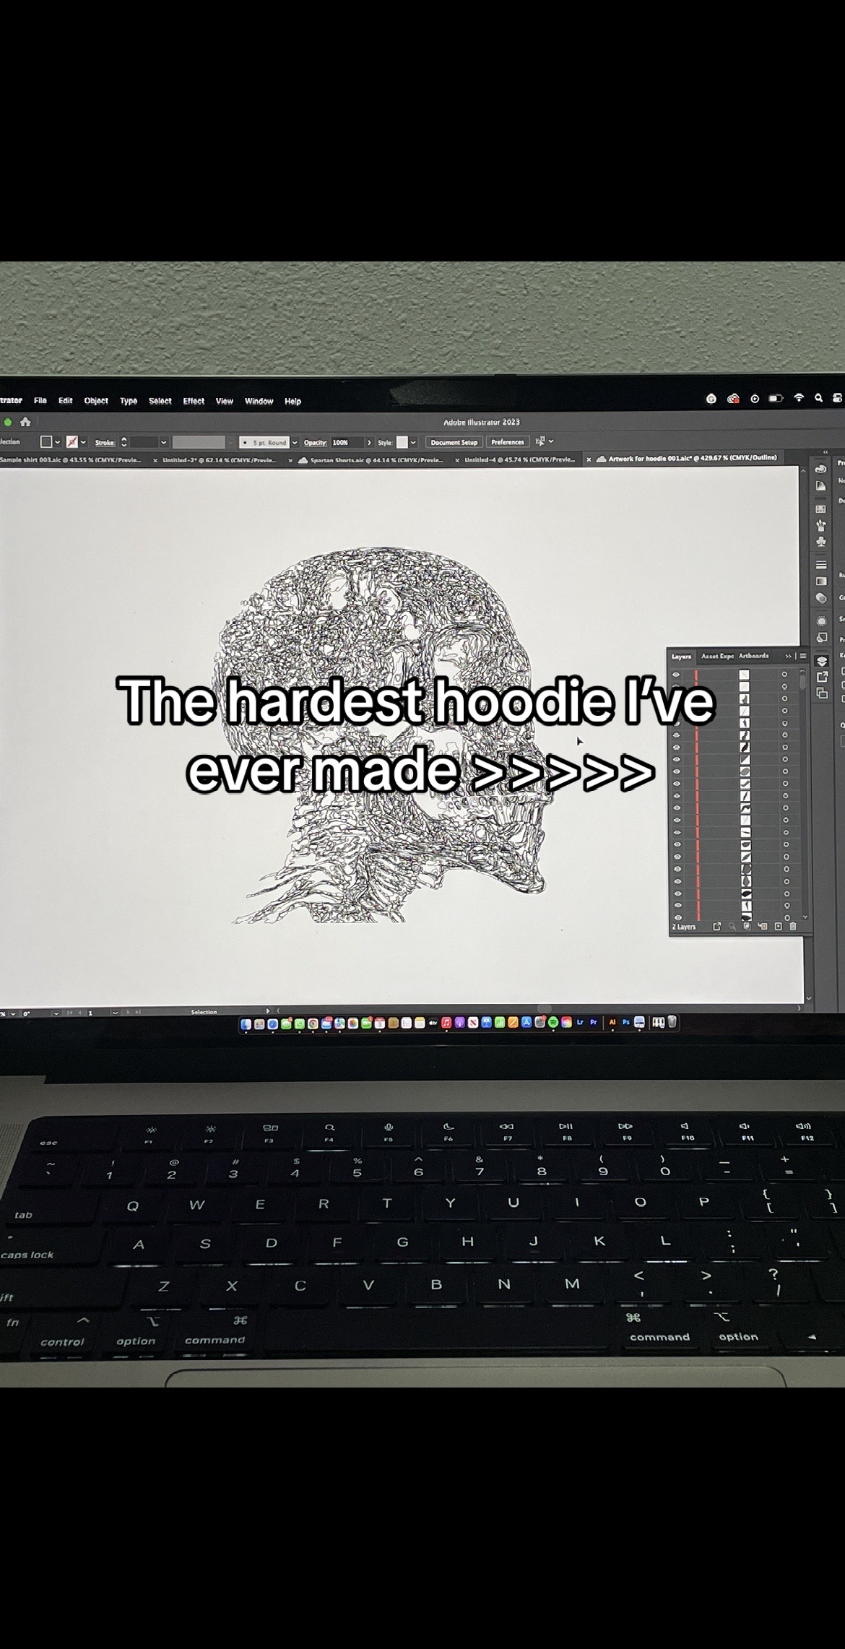Image resolution: width=845 pixels, height=1649 pixels.
Task: Toggle eye icon of bottom-most visible Layers row
Action: pos(677,917)
